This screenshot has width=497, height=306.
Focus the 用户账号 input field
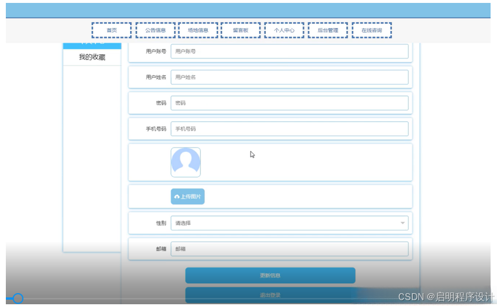pyautogui.click(x=290, y=51)
